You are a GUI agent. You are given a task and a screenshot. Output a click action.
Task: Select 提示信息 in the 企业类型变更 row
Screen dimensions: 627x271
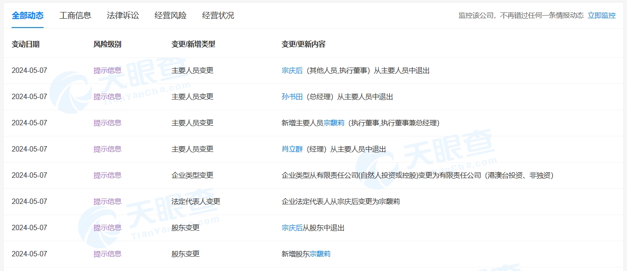[107, 175]
